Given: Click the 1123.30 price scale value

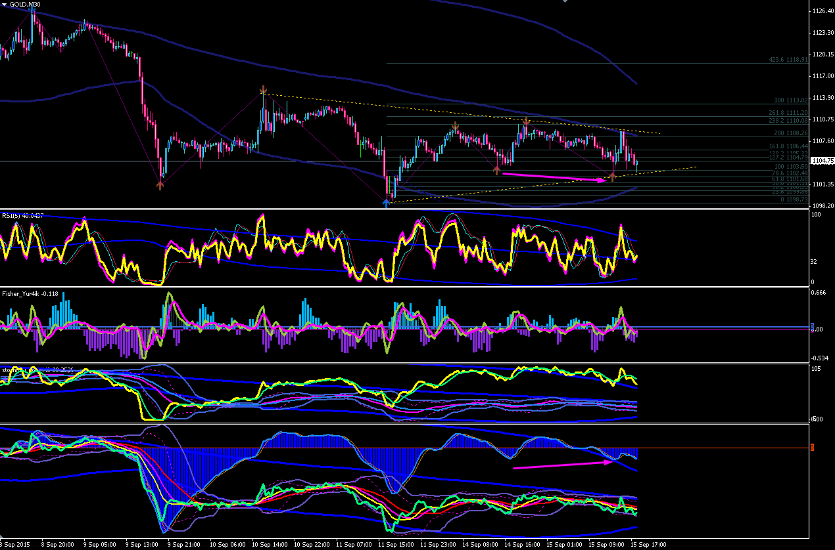Looking at the screenshot, I should pos(824,33).
